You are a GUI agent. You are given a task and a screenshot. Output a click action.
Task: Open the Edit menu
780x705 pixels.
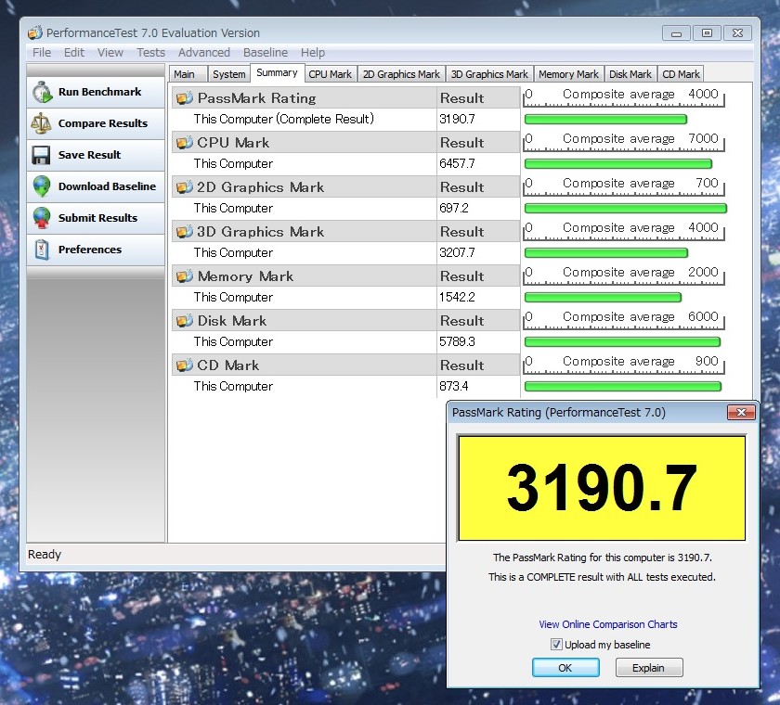coord(74,52)
